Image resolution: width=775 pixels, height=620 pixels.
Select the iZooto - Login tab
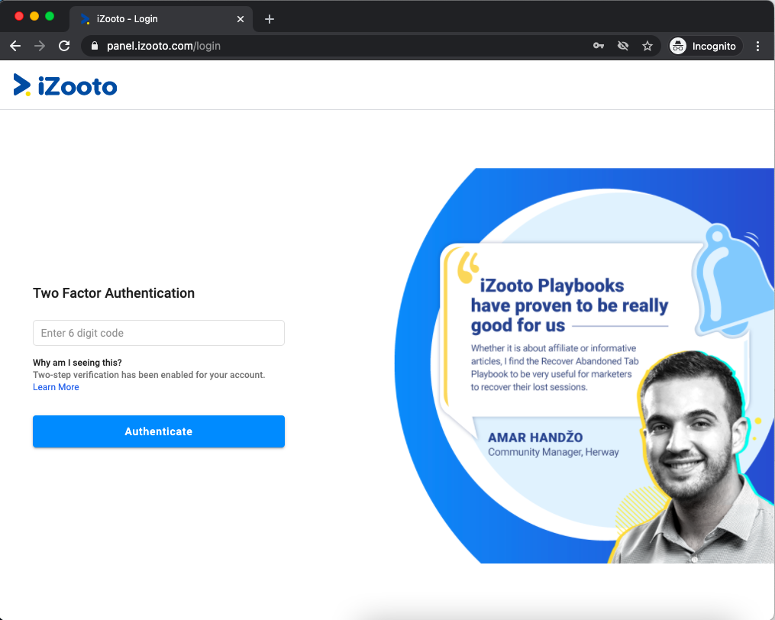[161, 19]
